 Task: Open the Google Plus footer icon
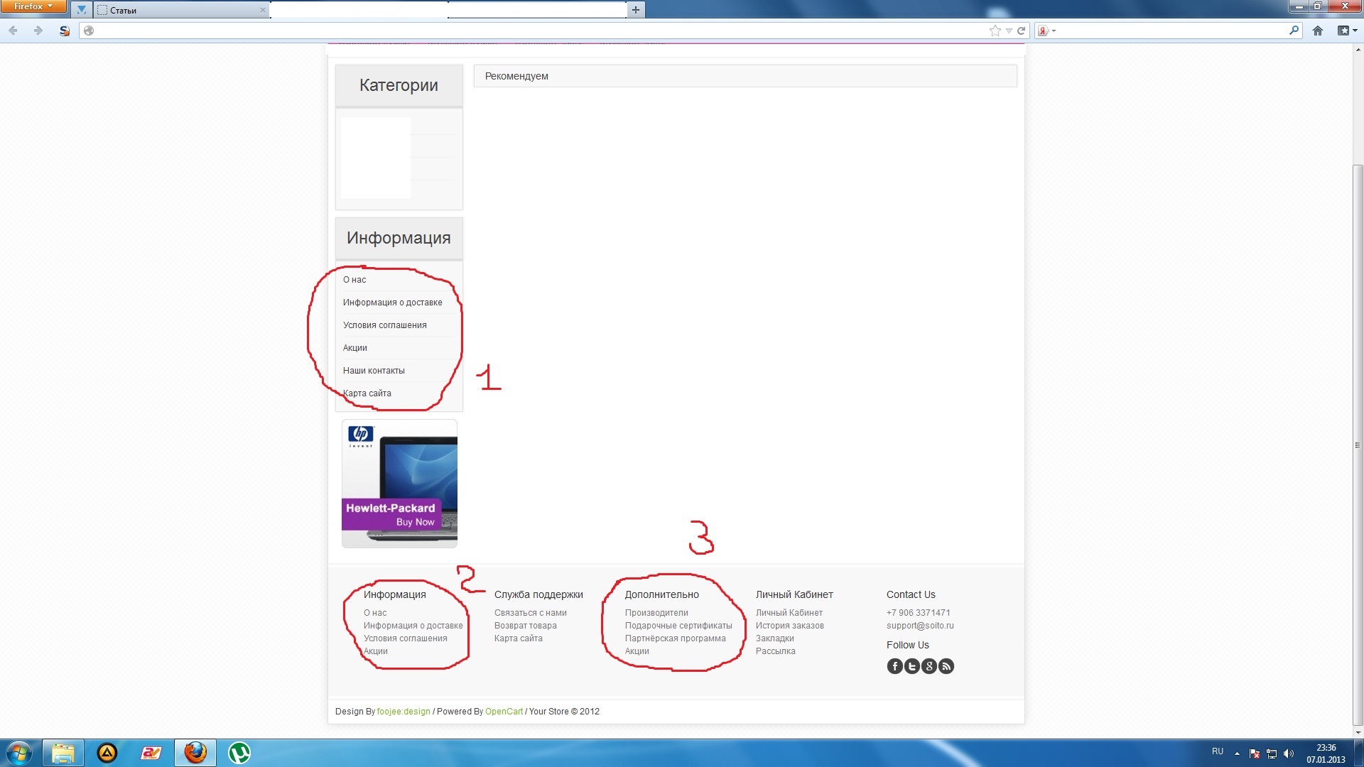pos(929,666)
